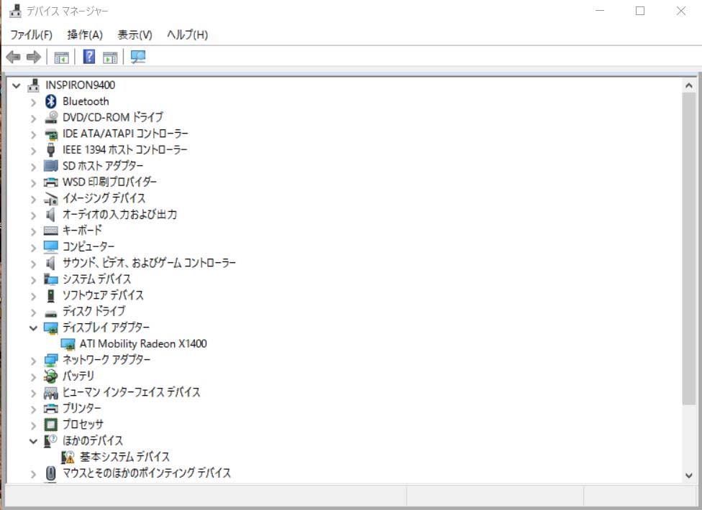The image size is (702, 510).
Task: Open the 操作(A) menu
Action: (x=85, y=34)
